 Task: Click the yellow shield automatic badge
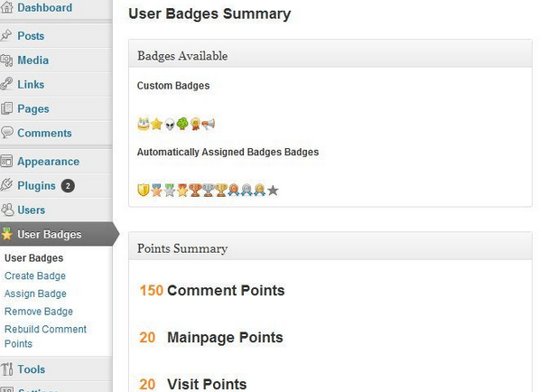pos(144,191)
